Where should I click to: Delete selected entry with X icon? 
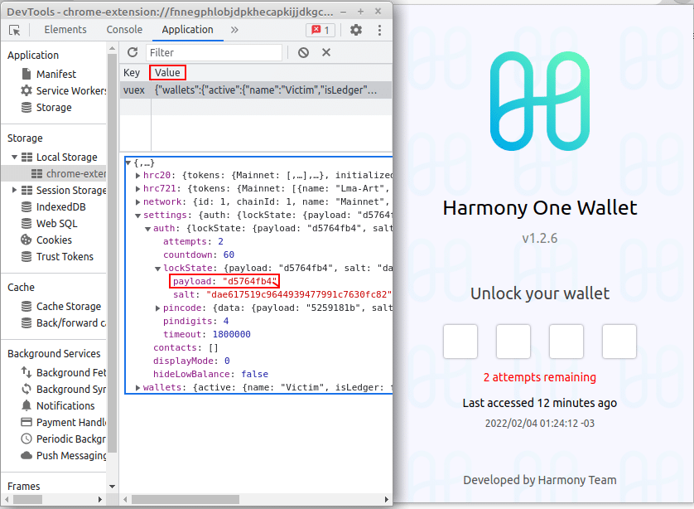tap(326, 52)
